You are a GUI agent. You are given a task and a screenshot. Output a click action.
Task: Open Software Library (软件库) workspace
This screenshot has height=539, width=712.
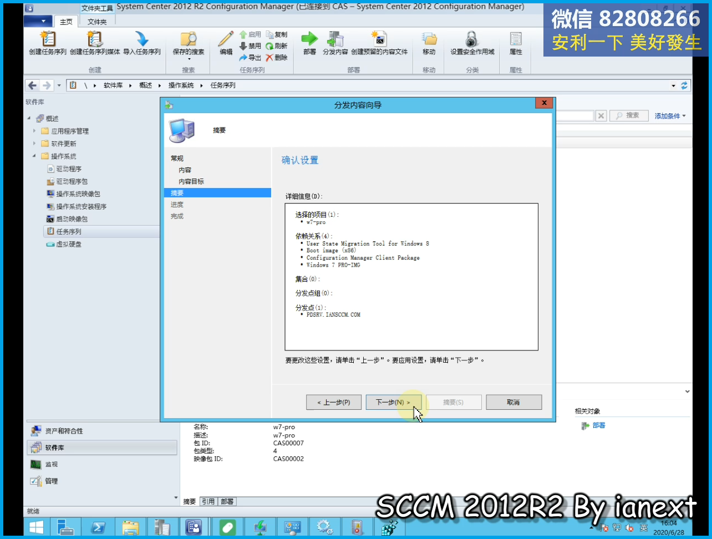[102, 448]
